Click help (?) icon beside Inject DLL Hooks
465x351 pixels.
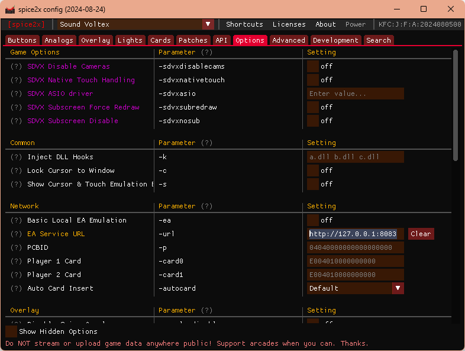click(x=16, y=157)
